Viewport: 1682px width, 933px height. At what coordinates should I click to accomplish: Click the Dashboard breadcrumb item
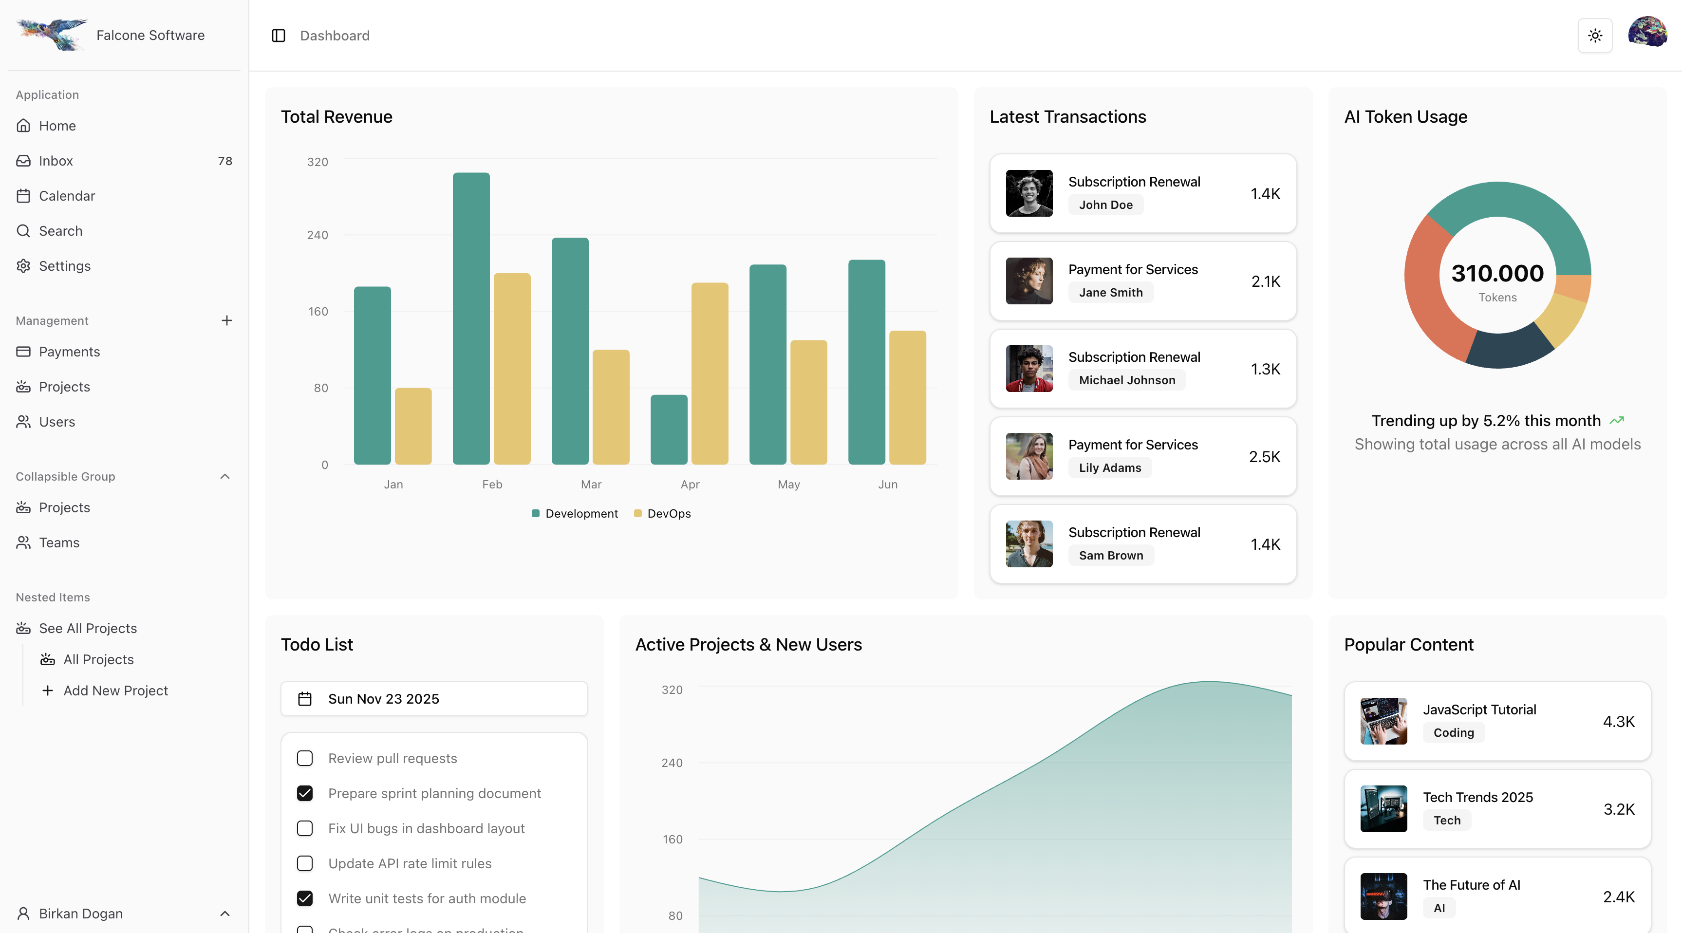click(x=335, y=35)
